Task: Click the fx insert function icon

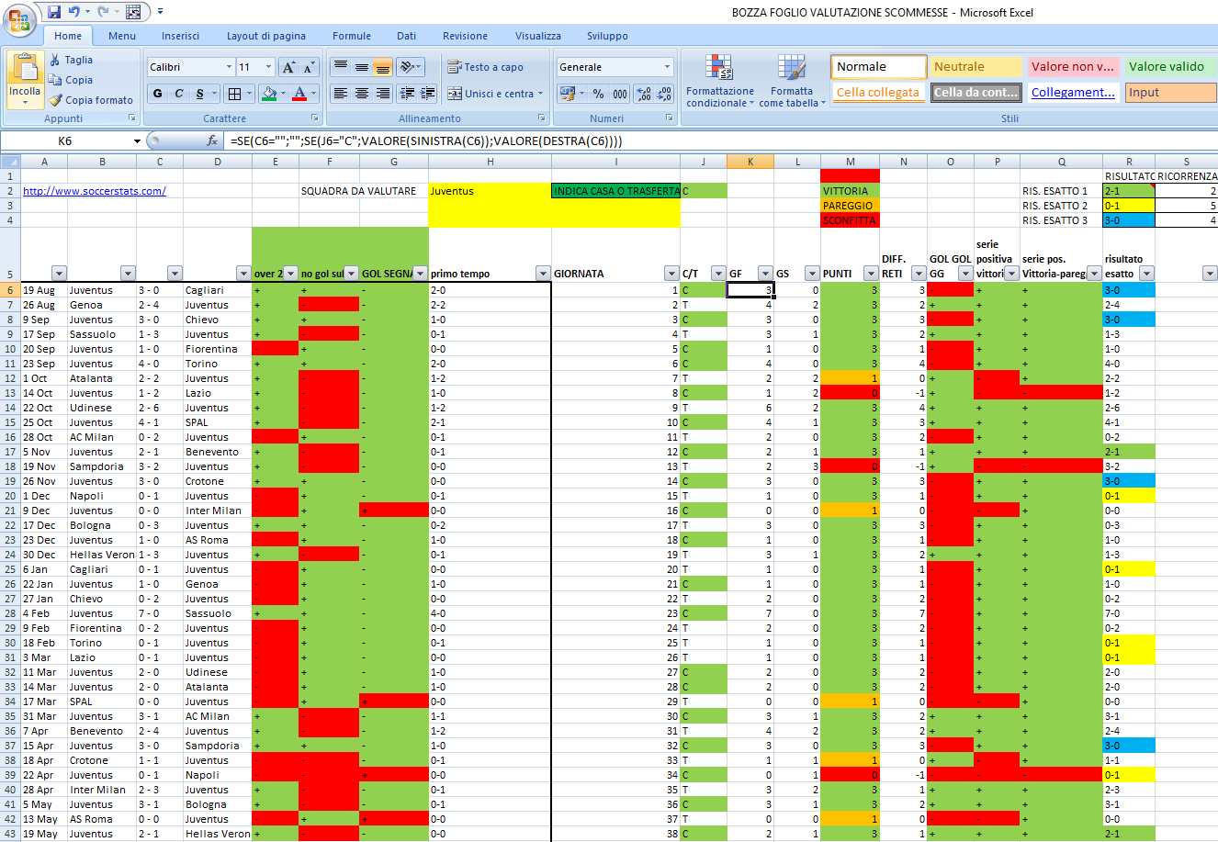Action: tap(212, 140)
